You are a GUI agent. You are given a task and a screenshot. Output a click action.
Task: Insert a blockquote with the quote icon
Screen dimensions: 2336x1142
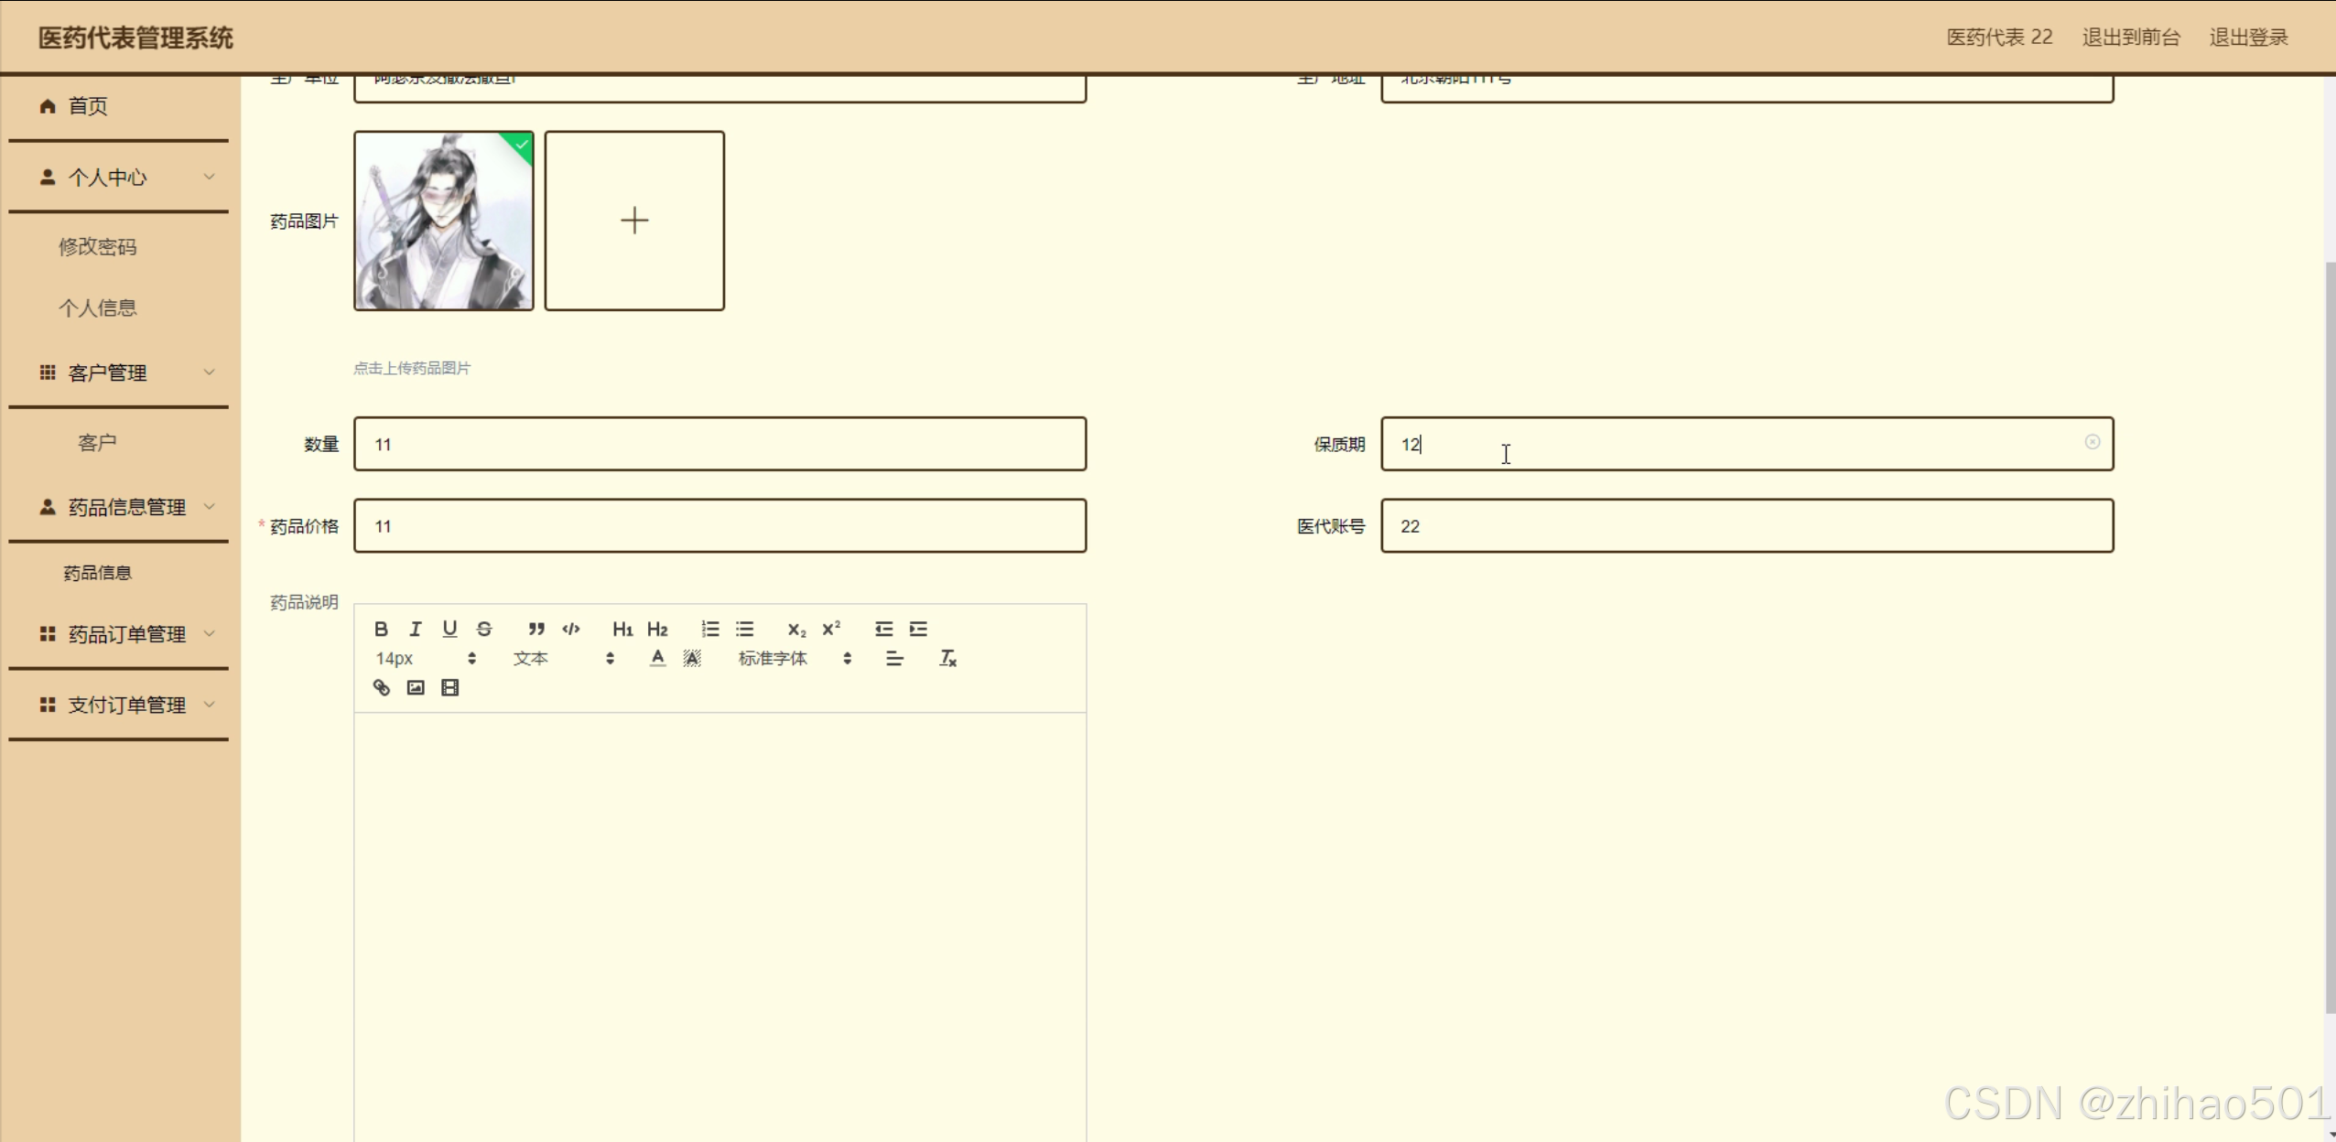point(536,629)
